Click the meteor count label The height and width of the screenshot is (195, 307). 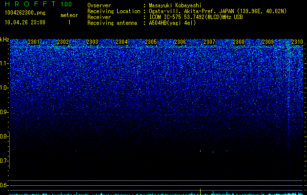(69, 15)
